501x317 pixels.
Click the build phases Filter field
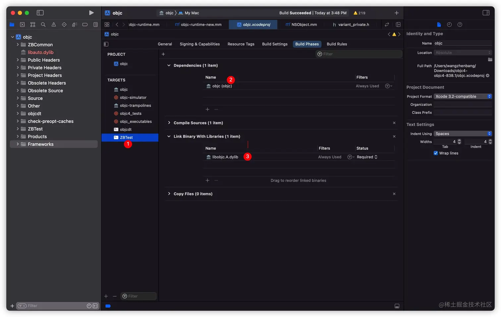(359, 54)
